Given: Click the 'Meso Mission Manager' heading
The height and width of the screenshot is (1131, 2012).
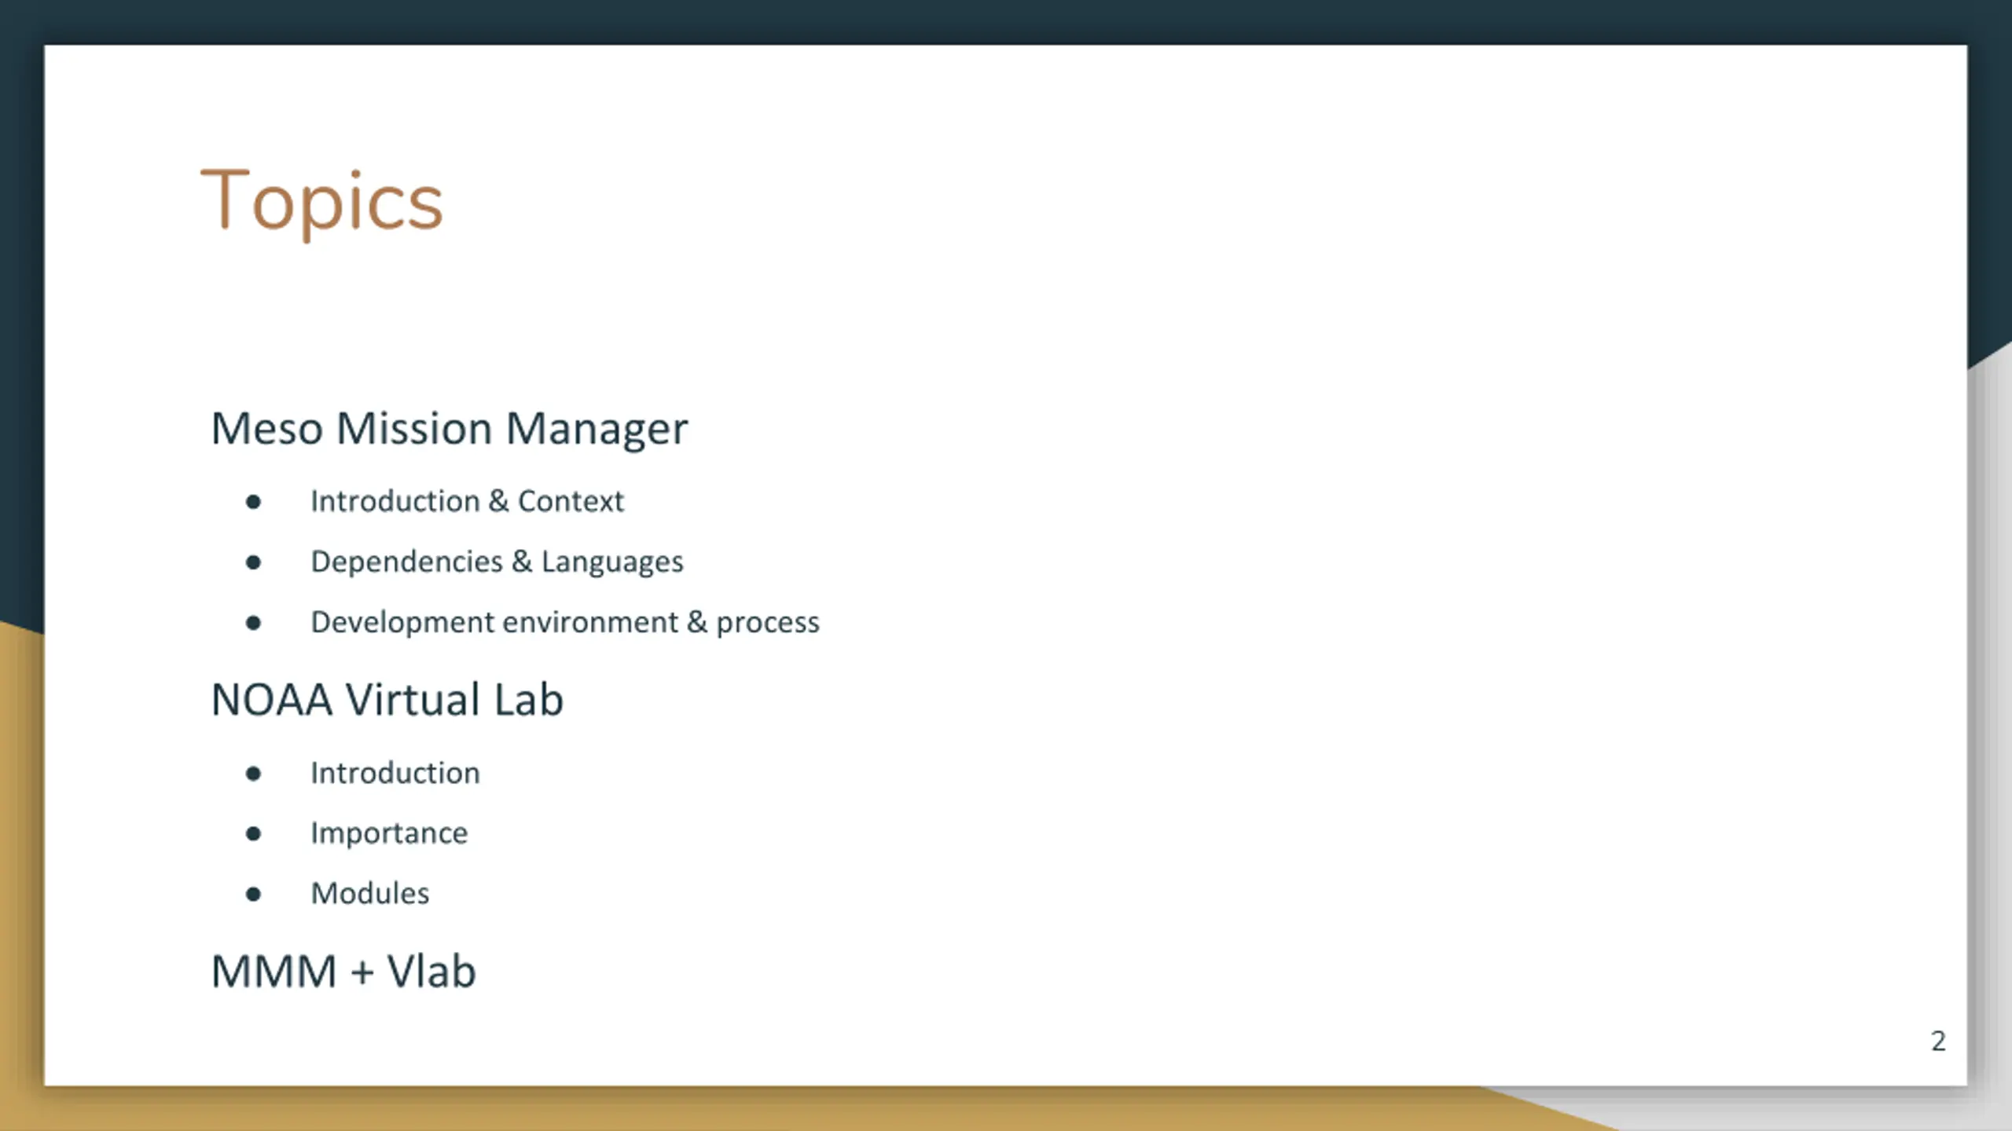Looking at the screenshot, I should (450, 429).
